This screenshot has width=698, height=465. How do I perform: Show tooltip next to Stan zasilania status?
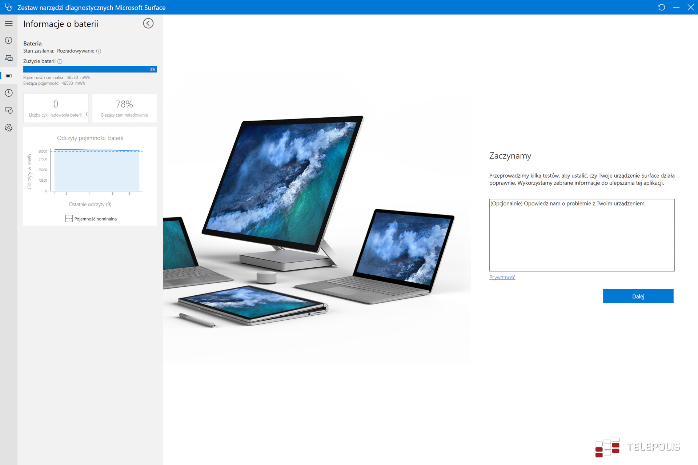click(99, 51)
